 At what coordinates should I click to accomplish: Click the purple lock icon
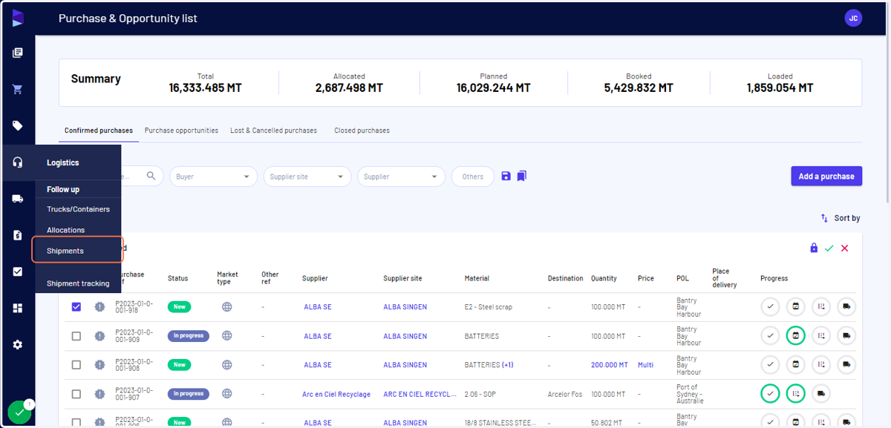(814, 248)
